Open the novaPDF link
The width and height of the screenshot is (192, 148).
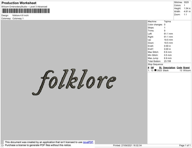[x=88, y=142]
